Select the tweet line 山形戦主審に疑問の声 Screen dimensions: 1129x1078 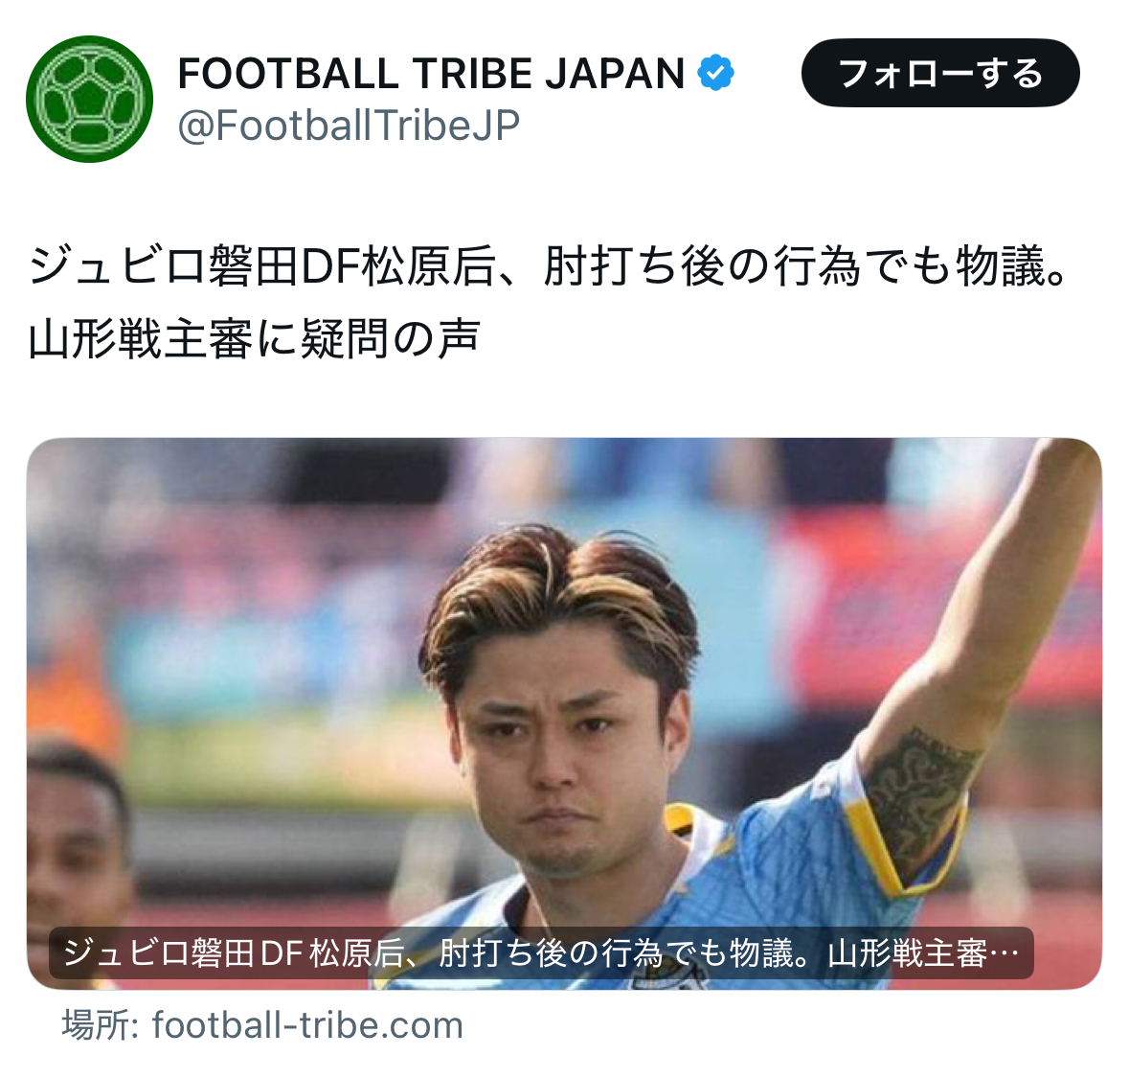coord(254,338)
